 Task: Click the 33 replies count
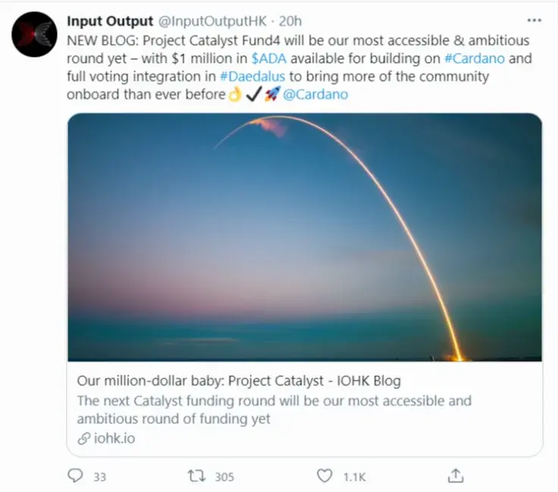100,477
